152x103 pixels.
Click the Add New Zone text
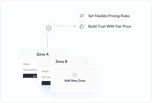[x=75, y=81]
